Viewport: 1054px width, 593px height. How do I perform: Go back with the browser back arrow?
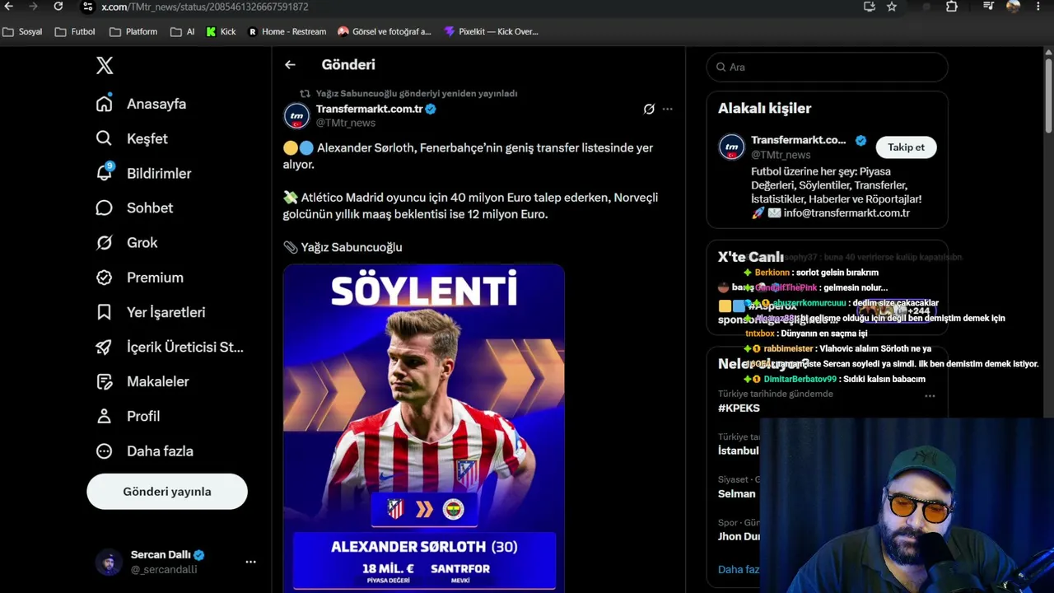(x=9, y=7)
